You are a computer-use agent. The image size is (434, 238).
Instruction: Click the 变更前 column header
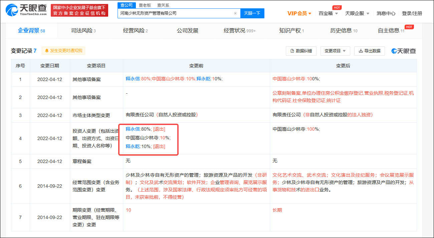pyautogui.click(x=196, y=66)
